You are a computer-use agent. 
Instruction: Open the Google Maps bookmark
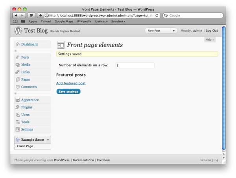coord(64,22)
